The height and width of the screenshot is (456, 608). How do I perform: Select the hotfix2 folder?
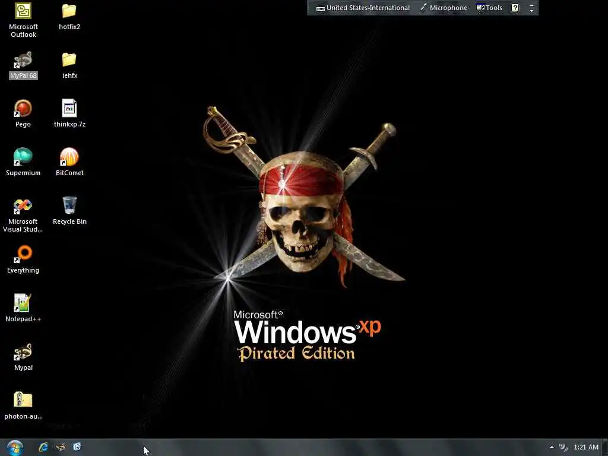coord(69,16)
